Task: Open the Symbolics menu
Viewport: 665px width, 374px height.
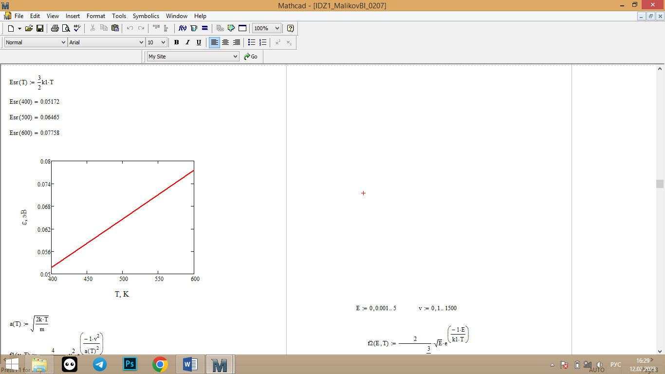Action: click(146, 16)
